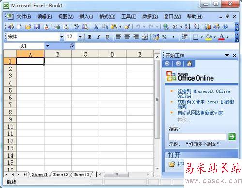Cut the selection with the scissors icon
The image size is (242, 188).
(96, 27)
